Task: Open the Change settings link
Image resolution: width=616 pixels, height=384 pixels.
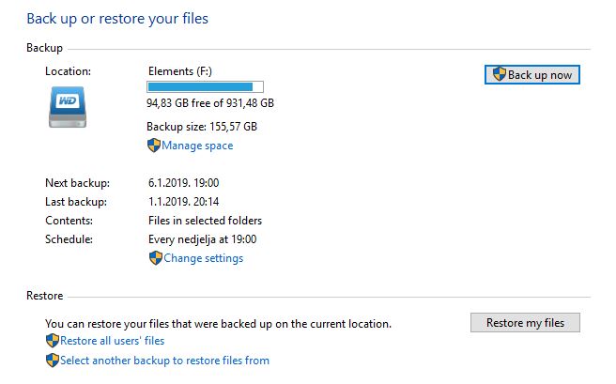Action: click(x=203, y=258)
